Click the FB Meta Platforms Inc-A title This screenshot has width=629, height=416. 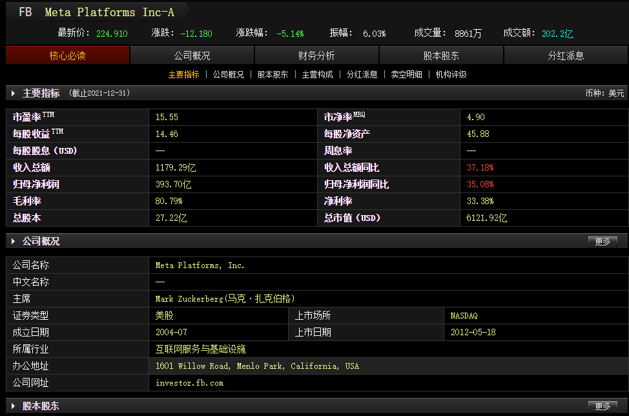pyautogui.click(x=97, y=12)
